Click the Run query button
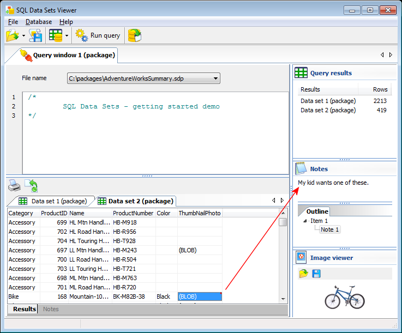The height and width of the screenshot is (333, 402). tap(99, 35)
